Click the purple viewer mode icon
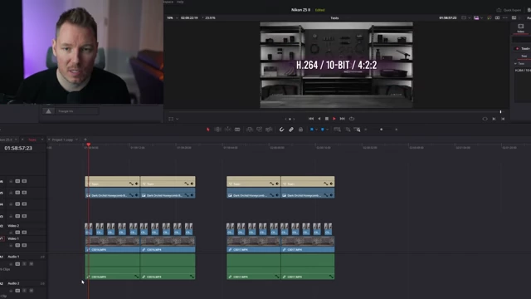This screenshot has height=299, width=531. 476,17
